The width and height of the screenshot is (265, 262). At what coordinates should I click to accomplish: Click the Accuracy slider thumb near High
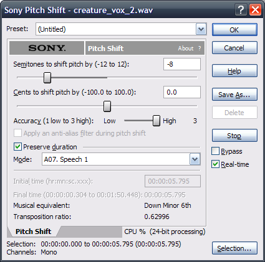157,121
